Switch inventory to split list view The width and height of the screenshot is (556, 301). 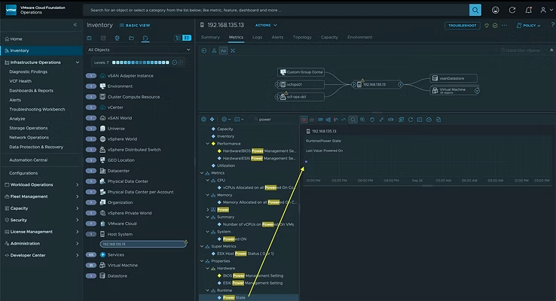[x=188, y=37]
